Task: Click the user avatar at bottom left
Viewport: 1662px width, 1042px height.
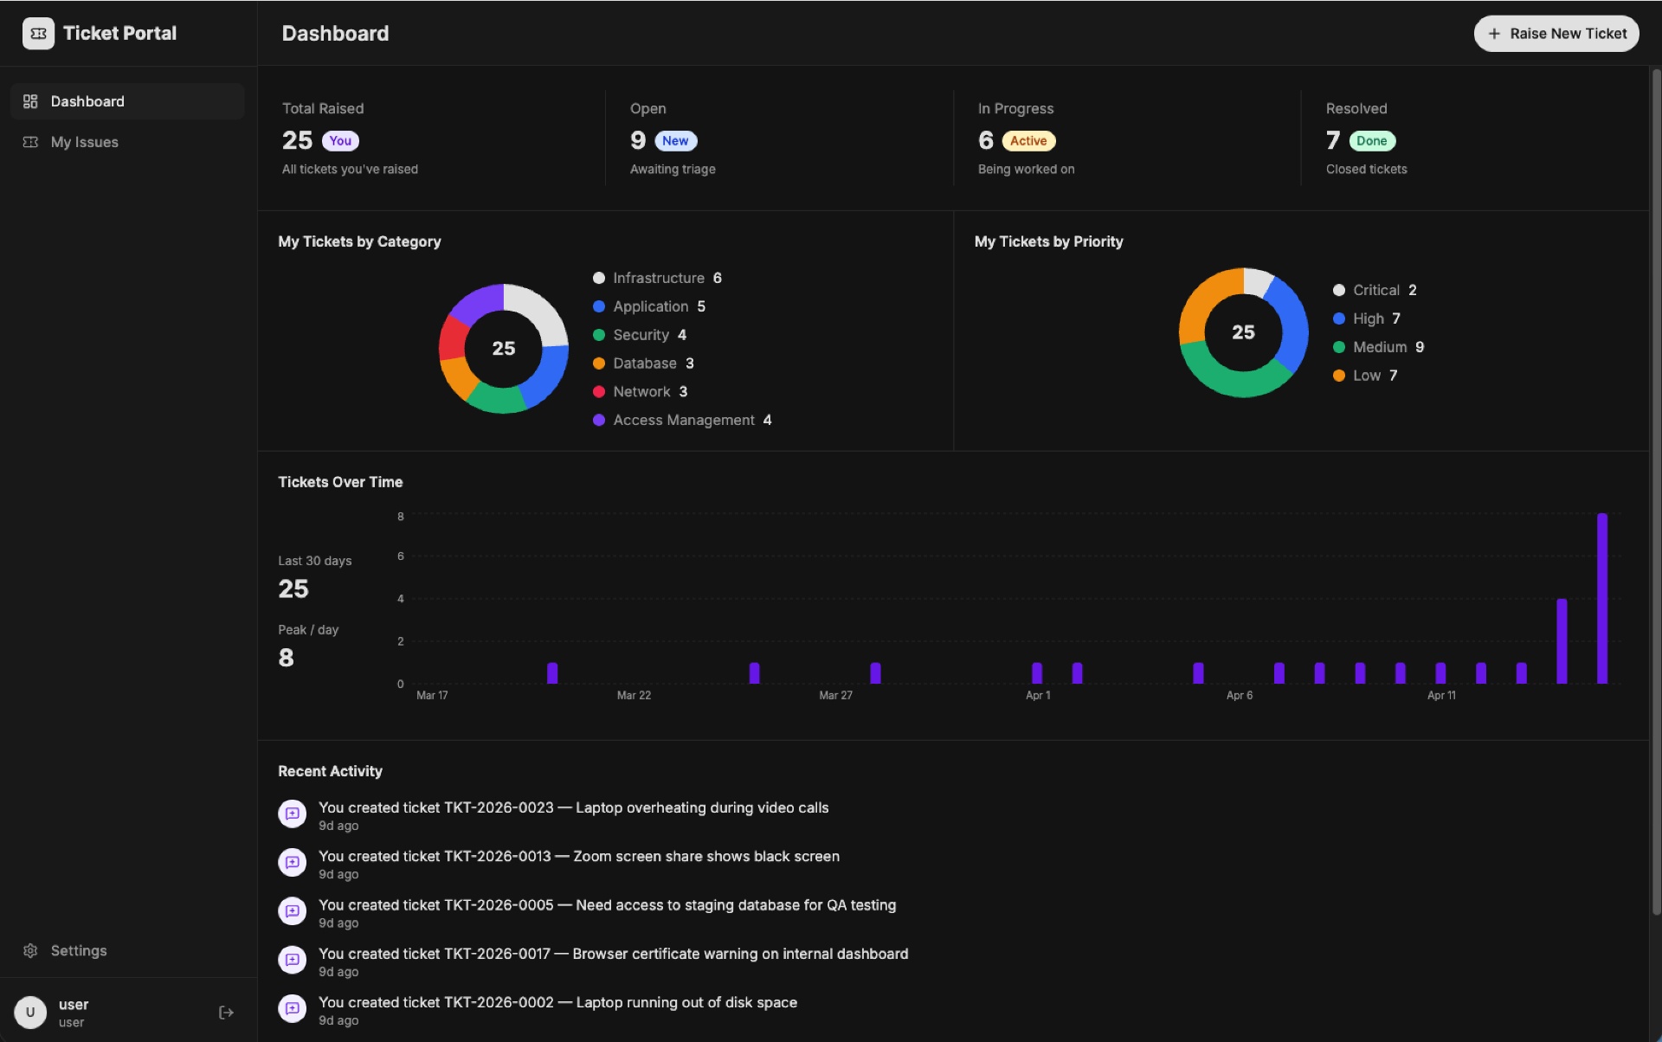Action: tap(30, 1012)
